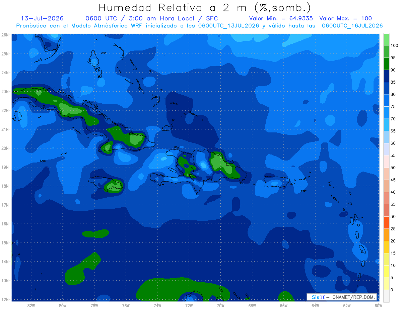Click the '12N' latitude label

5,299
